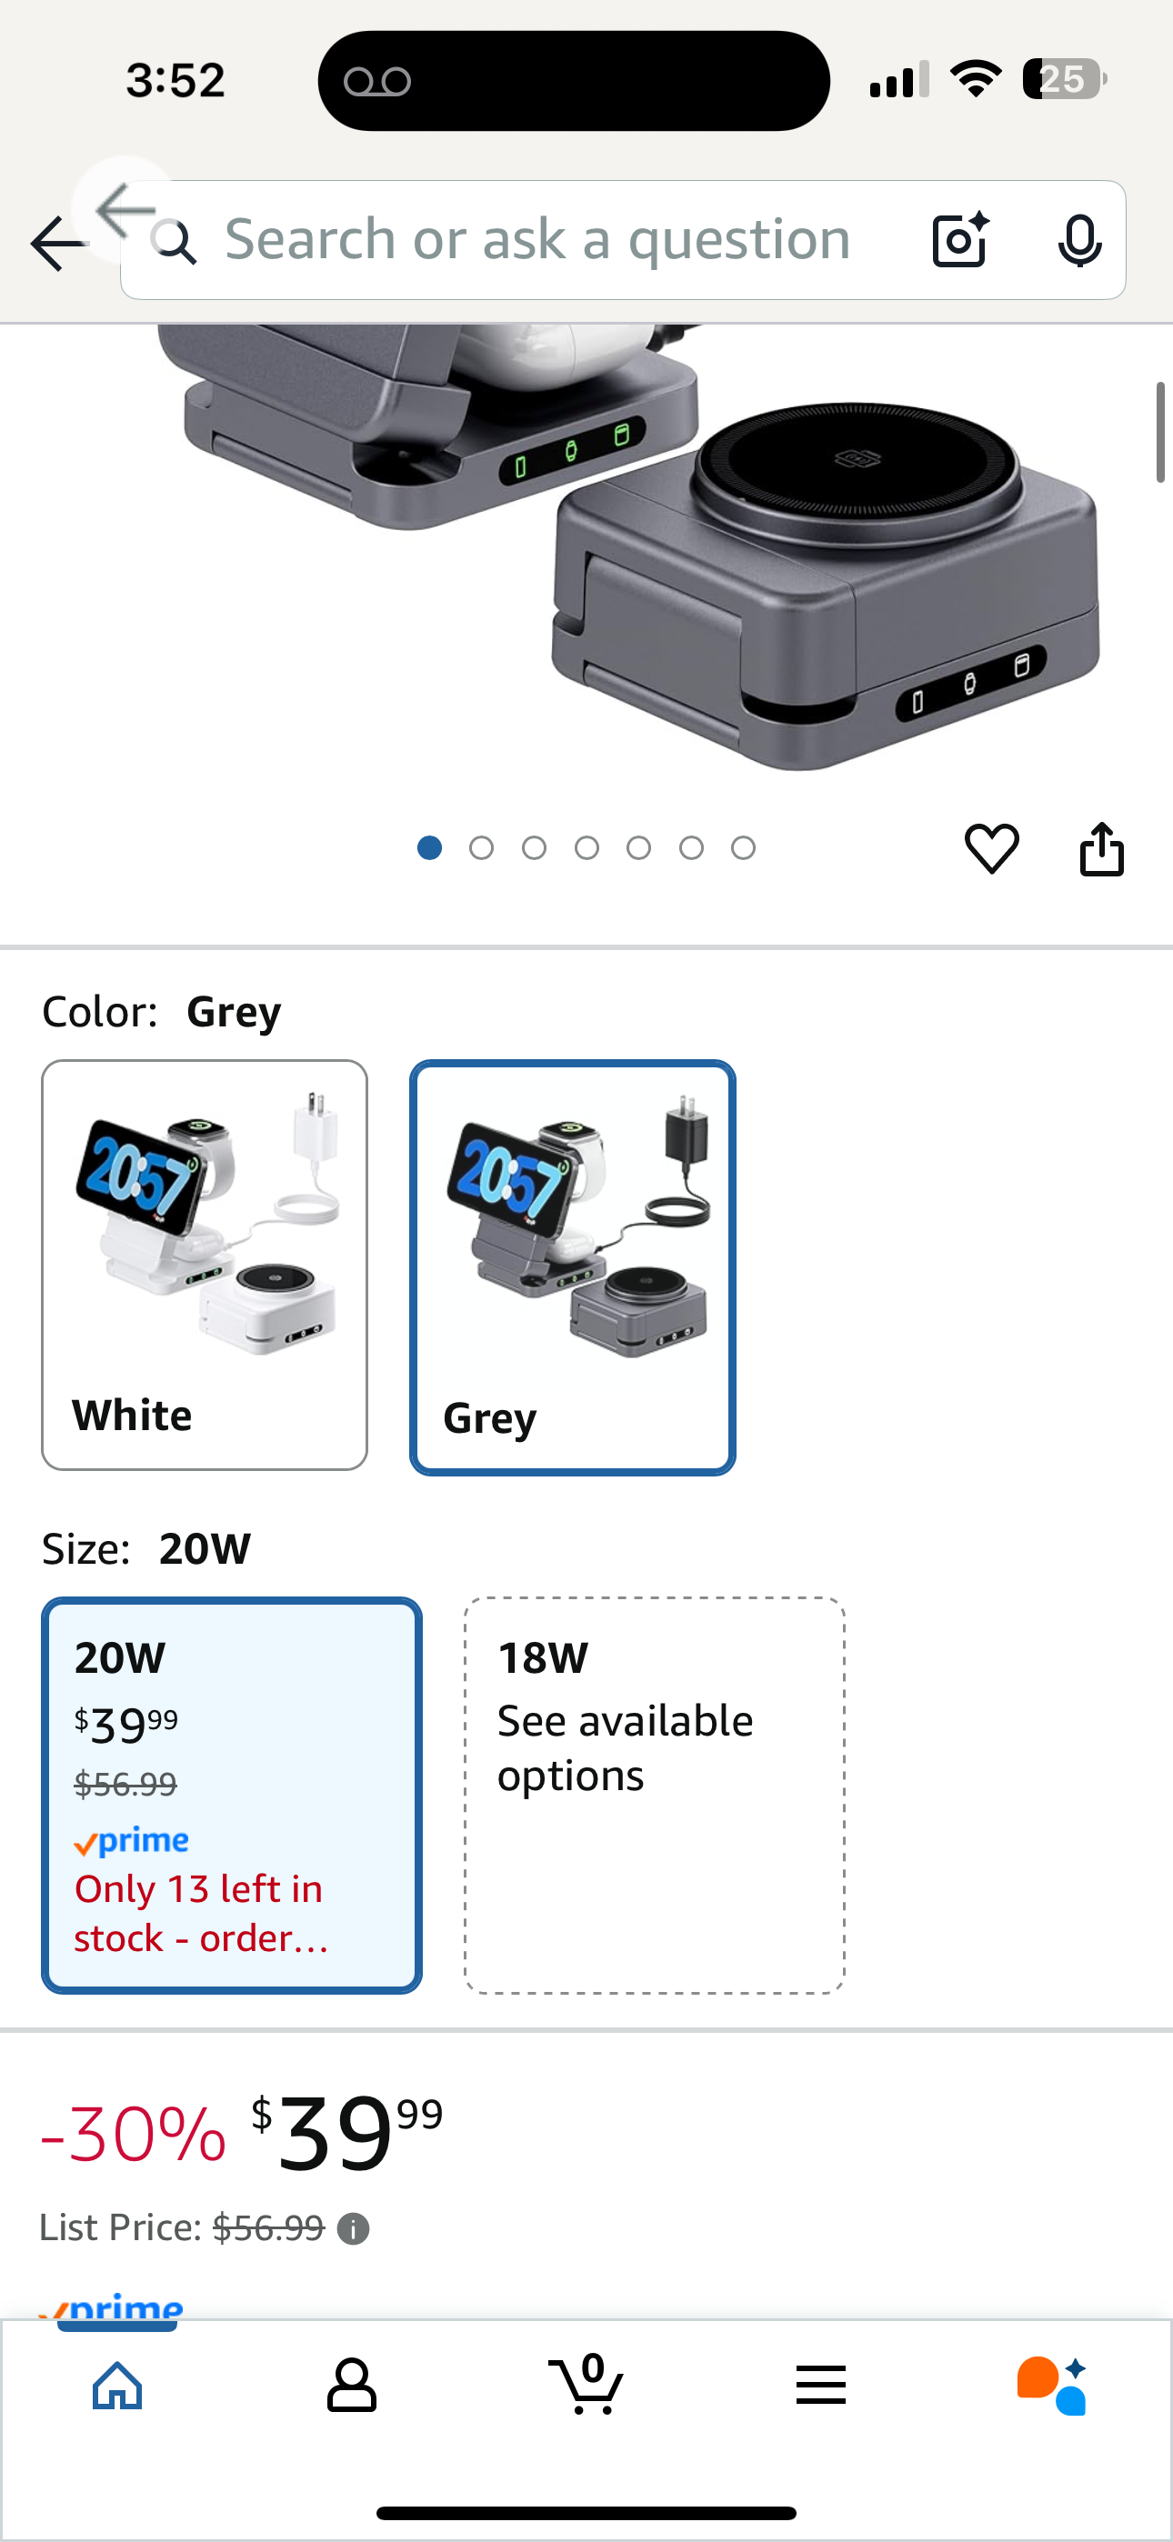Jump to second product image dot
1173x2542 pixels.
click(482, 847)
